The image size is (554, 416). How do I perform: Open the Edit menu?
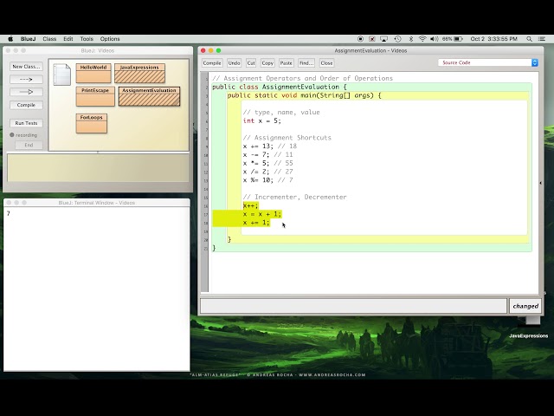(68, 39)
